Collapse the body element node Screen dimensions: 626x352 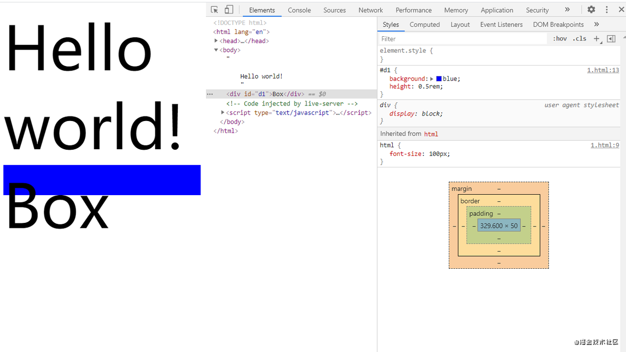click(216, 50)
